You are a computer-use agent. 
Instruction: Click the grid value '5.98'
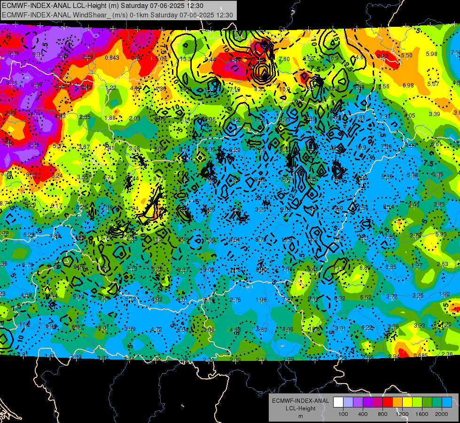(x=431, y=54)
